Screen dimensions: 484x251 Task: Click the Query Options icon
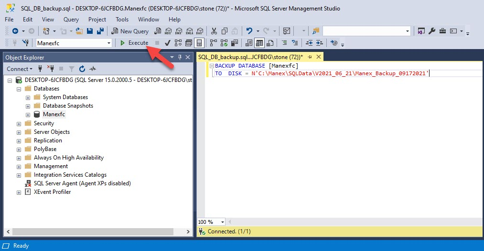click(189, 43)
